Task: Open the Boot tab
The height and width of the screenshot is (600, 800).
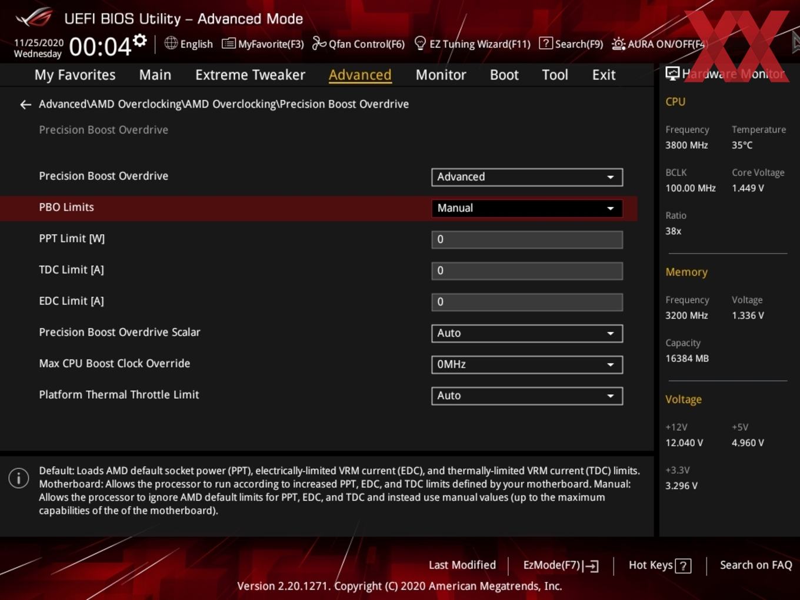Action: click(504, 75)
